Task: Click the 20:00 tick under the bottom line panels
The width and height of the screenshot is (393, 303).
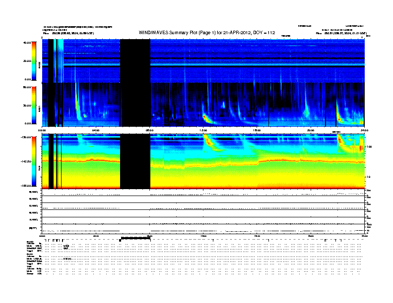Action: 311,236
